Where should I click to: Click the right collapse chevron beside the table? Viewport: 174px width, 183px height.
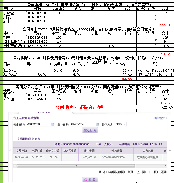170,150
